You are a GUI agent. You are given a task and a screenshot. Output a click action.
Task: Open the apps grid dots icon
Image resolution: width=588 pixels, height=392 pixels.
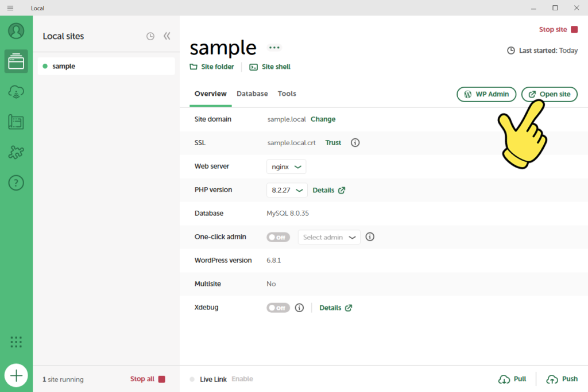coord(16,342)
